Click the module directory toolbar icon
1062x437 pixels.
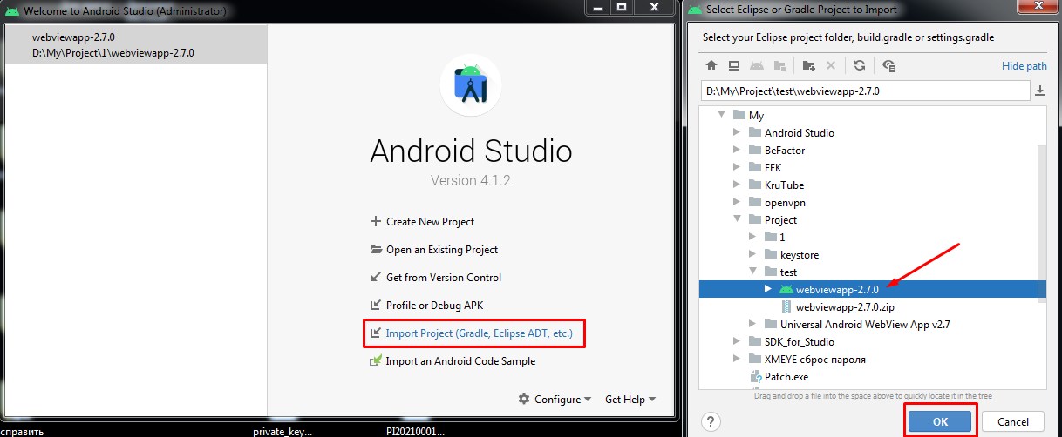pos(779,65)
